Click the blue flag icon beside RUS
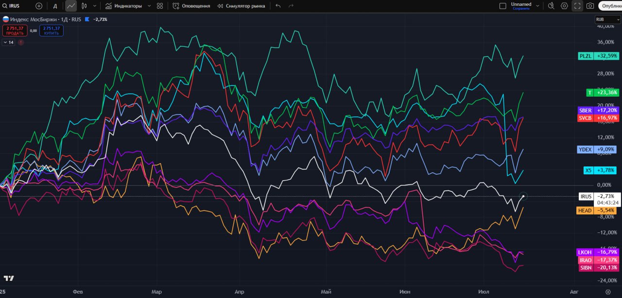Viewport: 622px width, 298px height. click(x=86, y=19)
